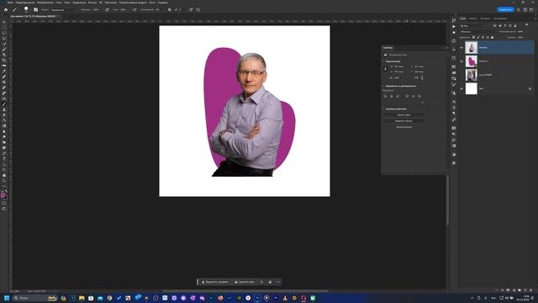Click delete layer trash icon
Image resolution: width=538 pixels, height=303 pixels.
530,290
